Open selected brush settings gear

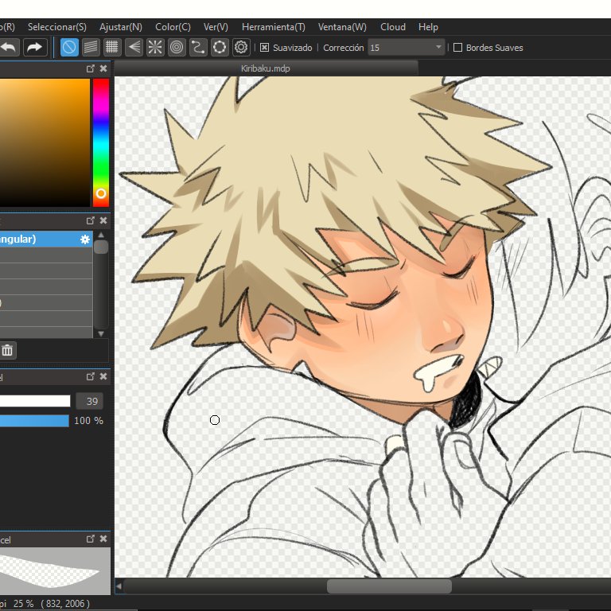coord(85,239)
